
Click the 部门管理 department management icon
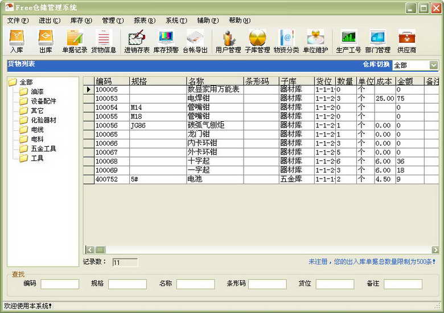click(377, 42)
